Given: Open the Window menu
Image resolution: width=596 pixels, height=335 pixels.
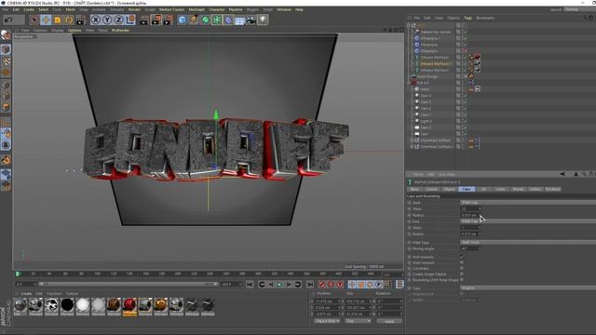Looking at the screenshot, I should coord(283,9).
